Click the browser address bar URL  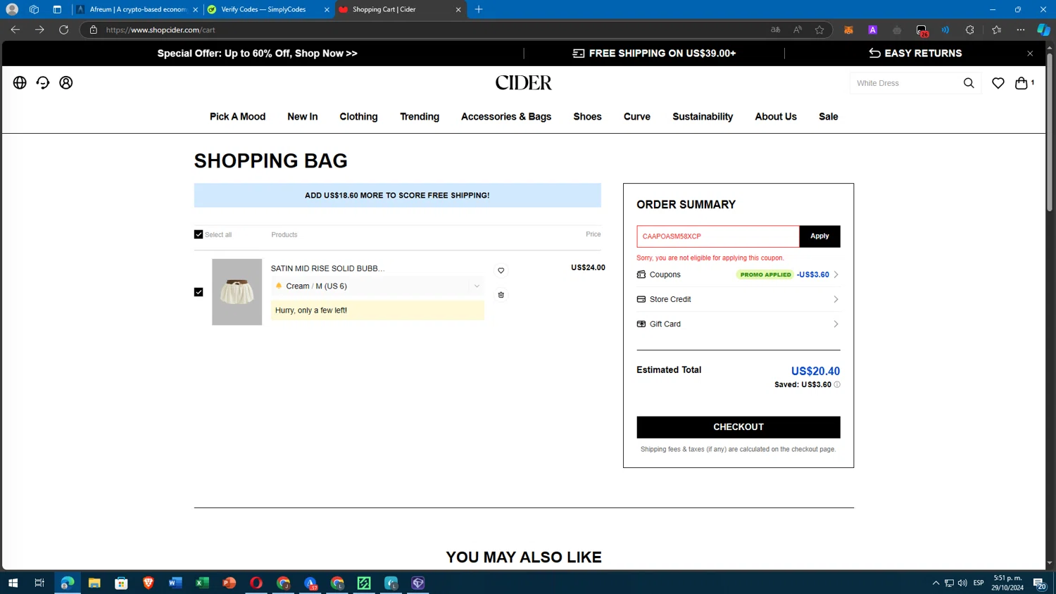coord(161,30)
